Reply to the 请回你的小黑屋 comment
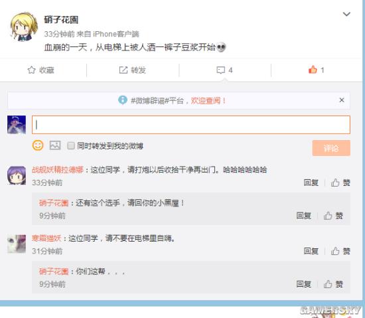Image resolution: width=365 pixels, height=318 pixels. coord(304,216)
